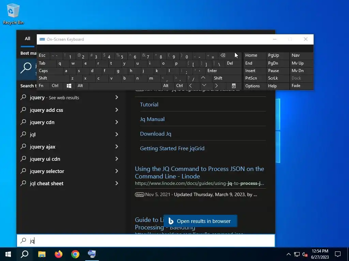The image size is (349, 261).
Task: Toggle the ScrLk key on keyboard
Action: tap(277, 78)
